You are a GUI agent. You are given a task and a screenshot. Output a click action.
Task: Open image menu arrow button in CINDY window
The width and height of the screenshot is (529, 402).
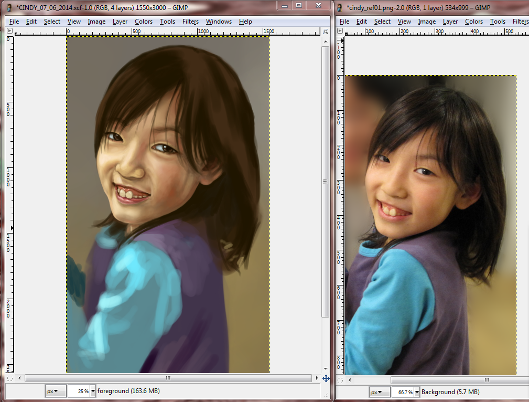(9, 31)
